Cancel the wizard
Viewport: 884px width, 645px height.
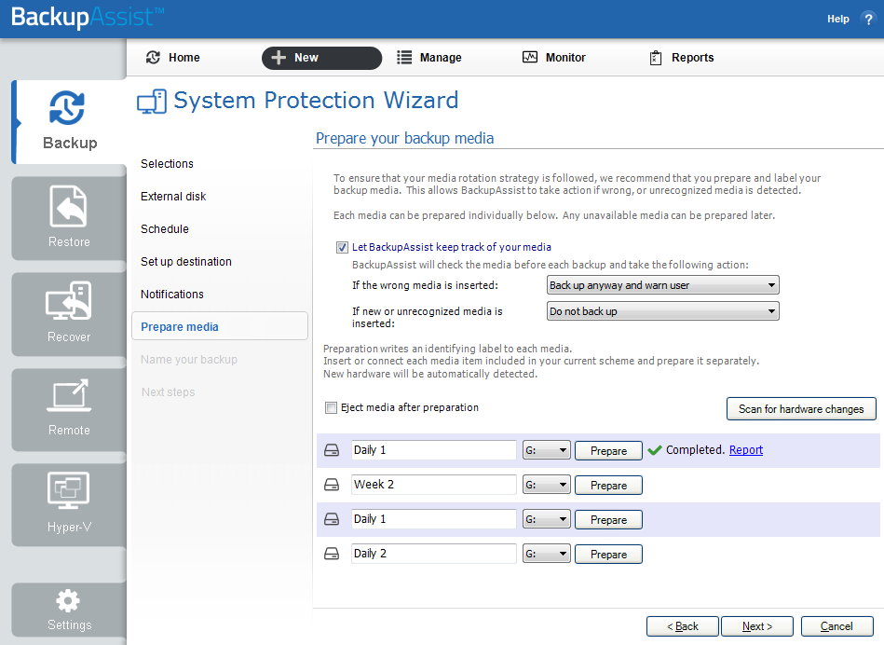click(x=836, y=626)
